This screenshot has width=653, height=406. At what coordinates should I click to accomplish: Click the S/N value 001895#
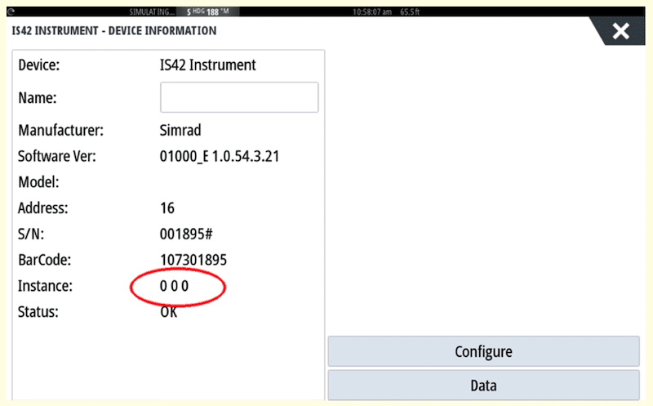point(186,234)
